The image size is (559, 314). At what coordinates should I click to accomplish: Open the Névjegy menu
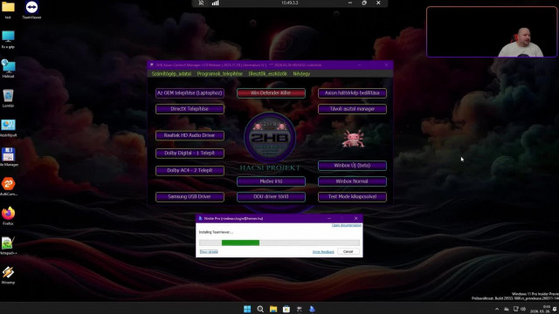[301, 73]
